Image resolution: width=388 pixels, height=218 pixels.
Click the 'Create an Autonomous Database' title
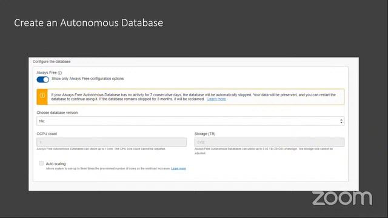point(89,23)
